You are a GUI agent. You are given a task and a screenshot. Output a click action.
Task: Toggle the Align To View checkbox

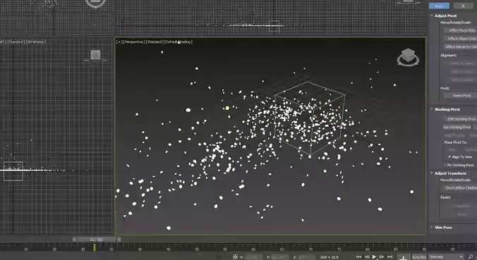point(449,156)
